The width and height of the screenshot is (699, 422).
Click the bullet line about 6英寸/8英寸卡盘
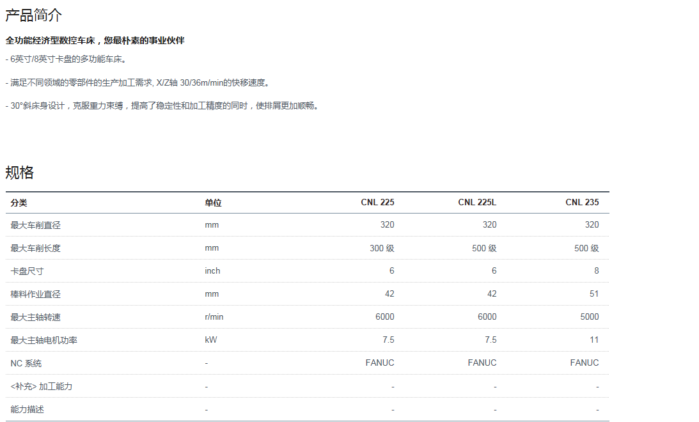click(67, 59)
